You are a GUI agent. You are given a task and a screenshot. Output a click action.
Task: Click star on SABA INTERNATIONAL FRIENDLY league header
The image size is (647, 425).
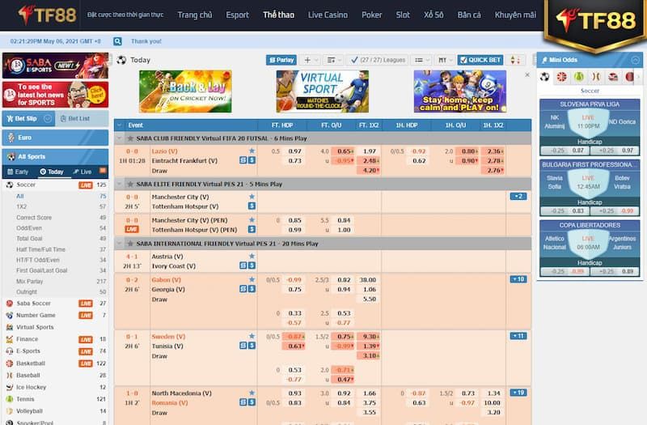pyautogui.click(x=130, y=244)
